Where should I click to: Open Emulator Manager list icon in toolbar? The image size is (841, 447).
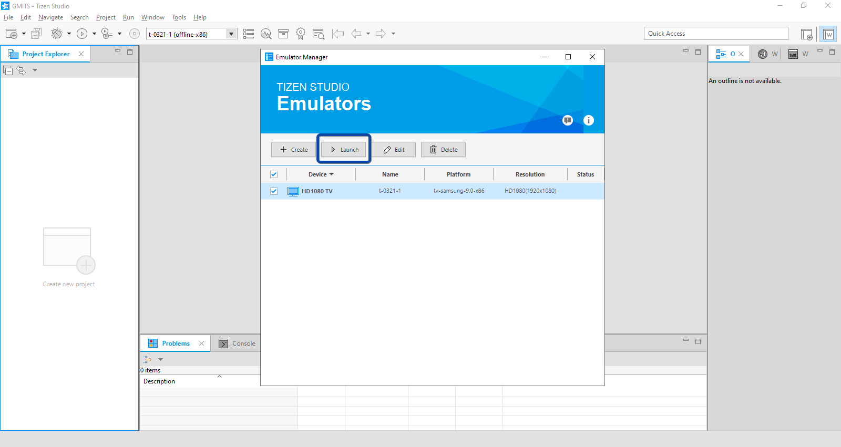[x=249, y=34]
